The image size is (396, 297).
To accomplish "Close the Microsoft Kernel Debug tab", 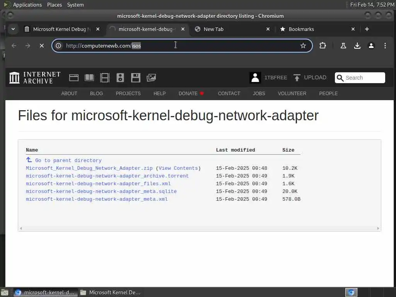I will (x=98, y=29).
